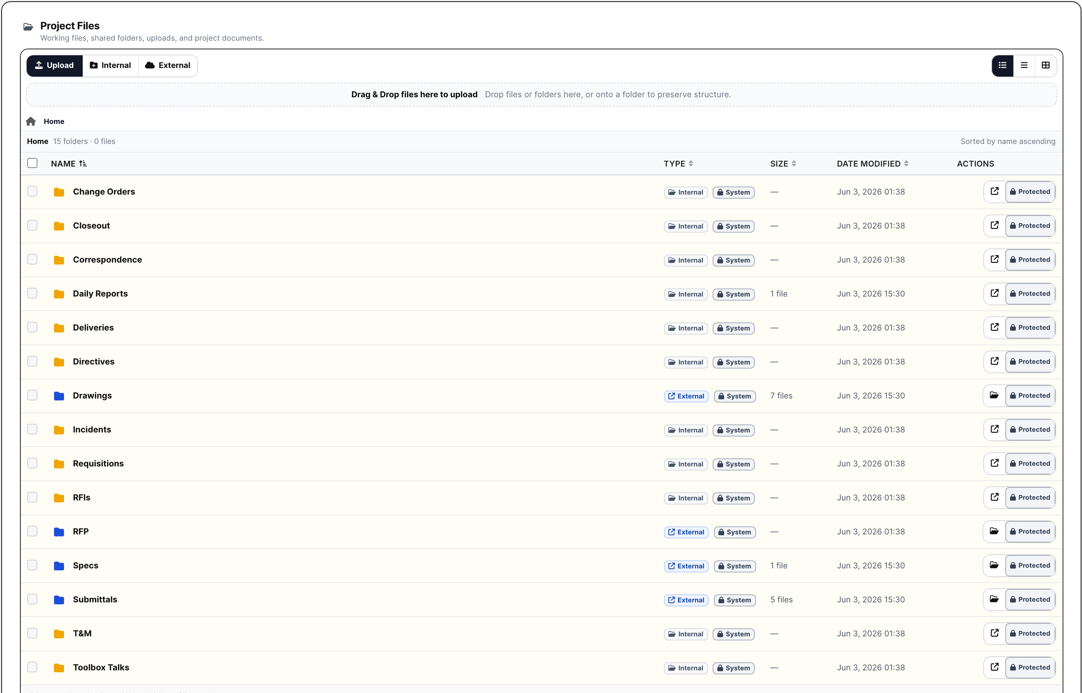Image resolution: width=1082 pixels, height=693 pixels.
Task: Open the RFIs folder name
Action: pos(81,497)
